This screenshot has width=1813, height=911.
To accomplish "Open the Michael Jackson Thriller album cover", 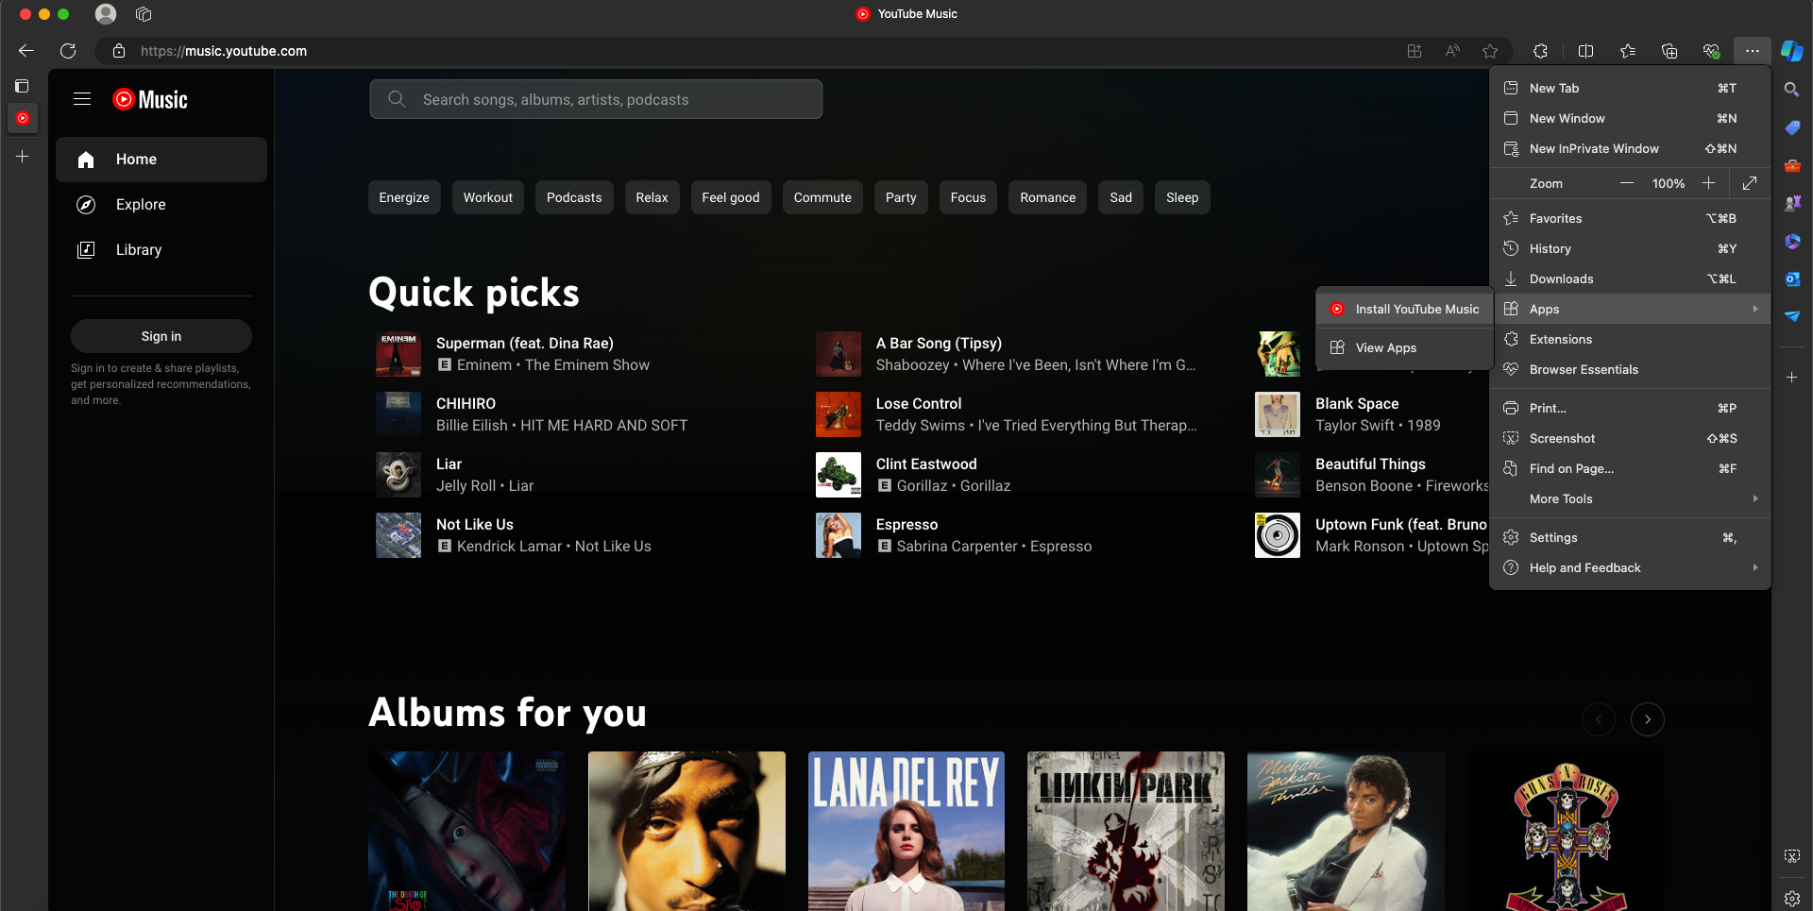I will pos(1346,831).
